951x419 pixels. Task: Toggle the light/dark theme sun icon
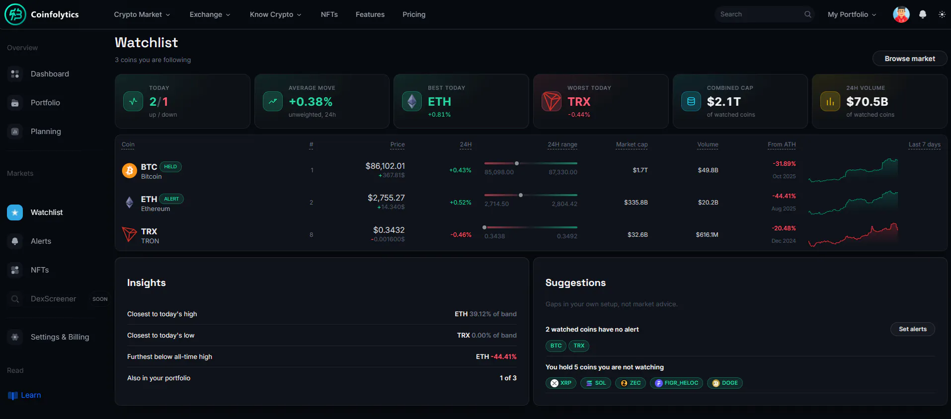pyautogui.click(x=942, y=14)
